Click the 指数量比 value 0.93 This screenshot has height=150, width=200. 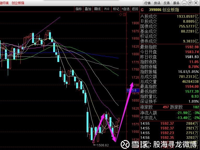195,97
